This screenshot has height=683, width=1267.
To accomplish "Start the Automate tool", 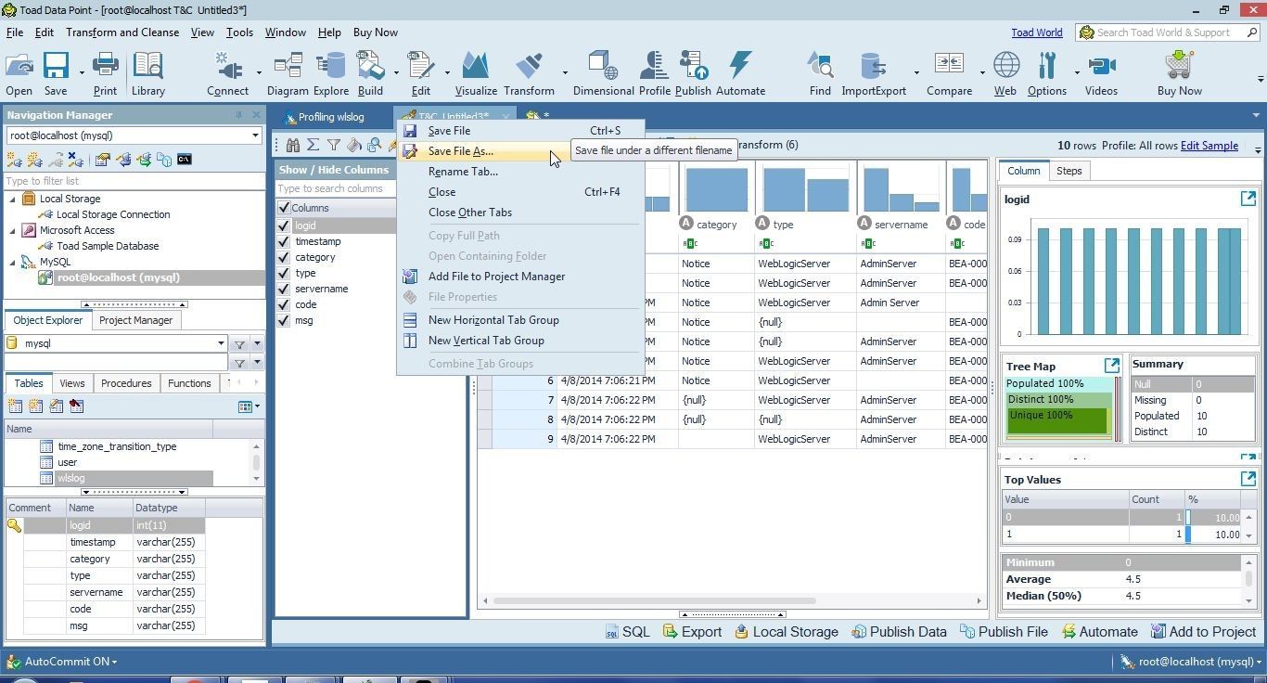I will coord(740,73).
